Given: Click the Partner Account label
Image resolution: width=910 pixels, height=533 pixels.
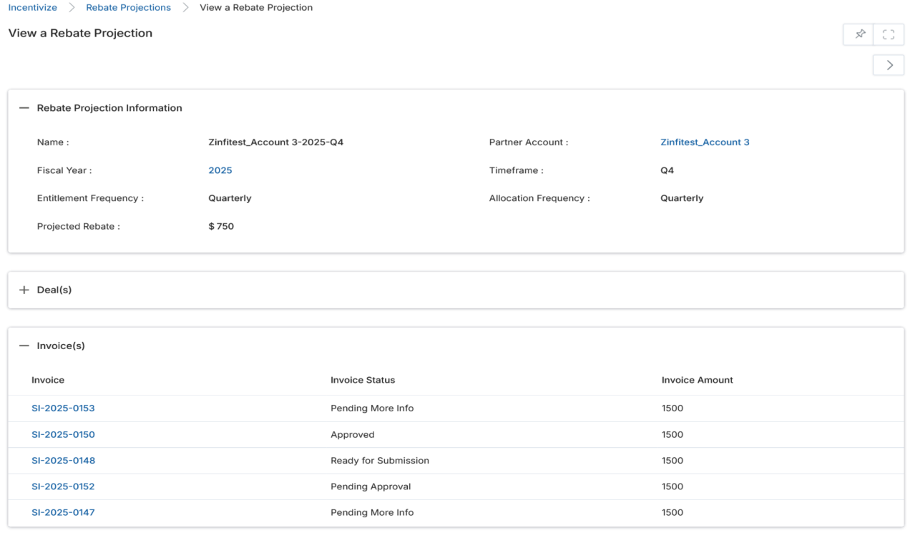Looking at the screenshot, I should coord(529,142).
